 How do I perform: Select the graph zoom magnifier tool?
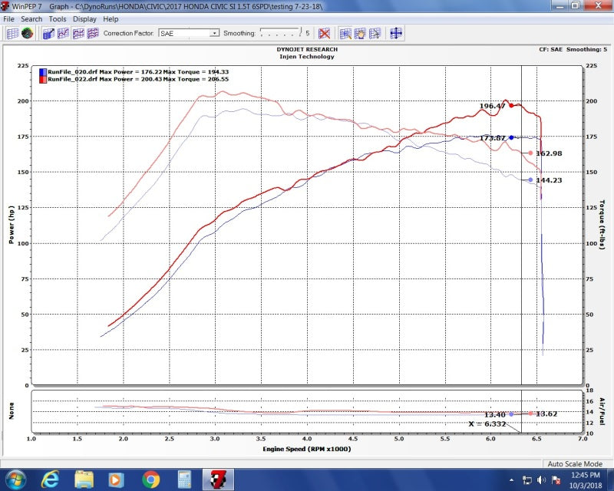(x=344, y=32)
